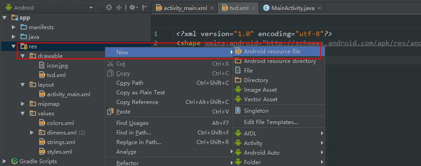Expand the manifests folder
421x166 pixels.
(14, 27)
